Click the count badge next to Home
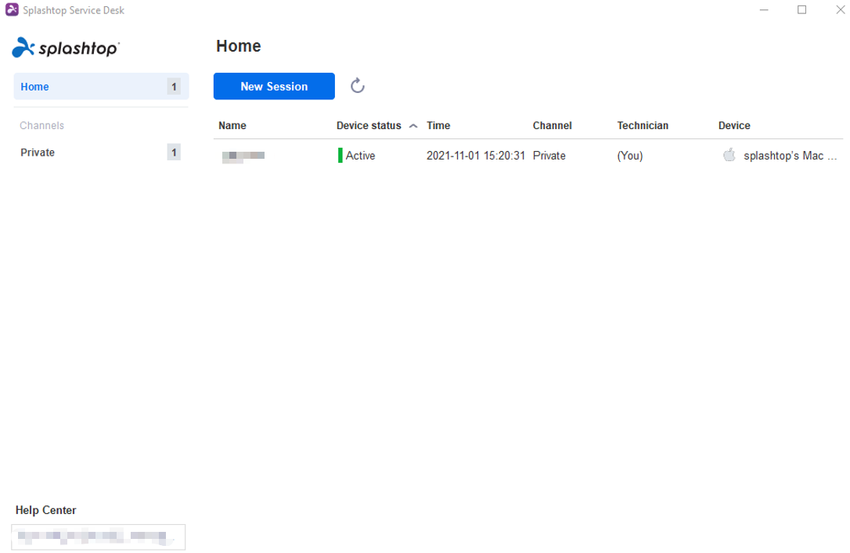850x553 pixels. [x=174, y=87]
